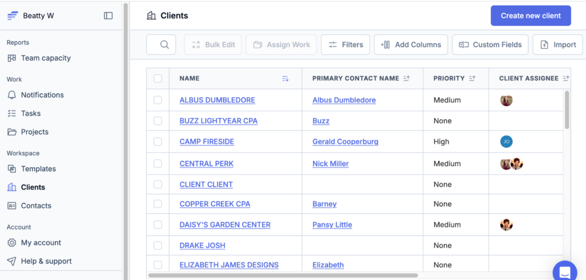Open the Elizabeth contact link
586x280 pixels.
coord(328,265)
